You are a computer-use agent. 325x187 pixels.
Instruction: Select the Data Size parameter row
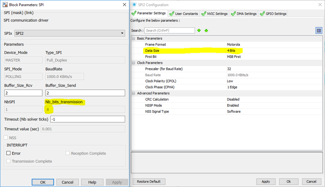(227, 51)
